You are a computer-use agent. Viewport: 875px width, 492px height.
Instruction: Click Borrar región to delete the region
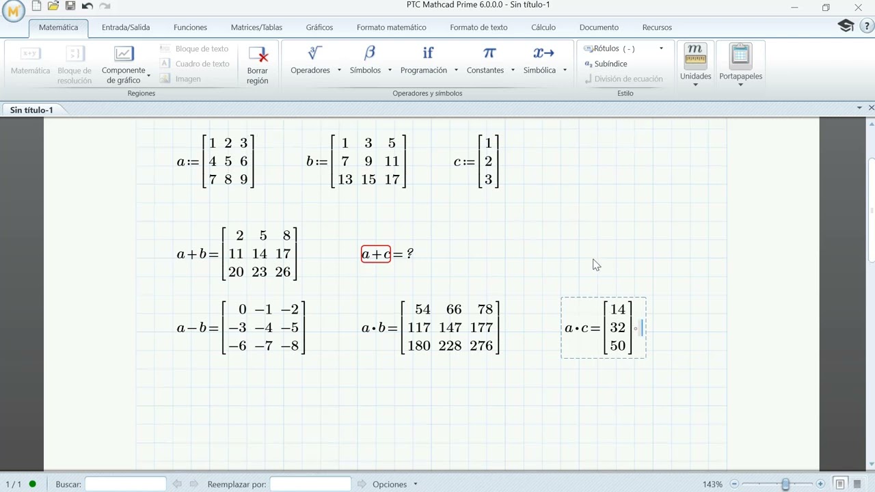(x=258, y=64)
